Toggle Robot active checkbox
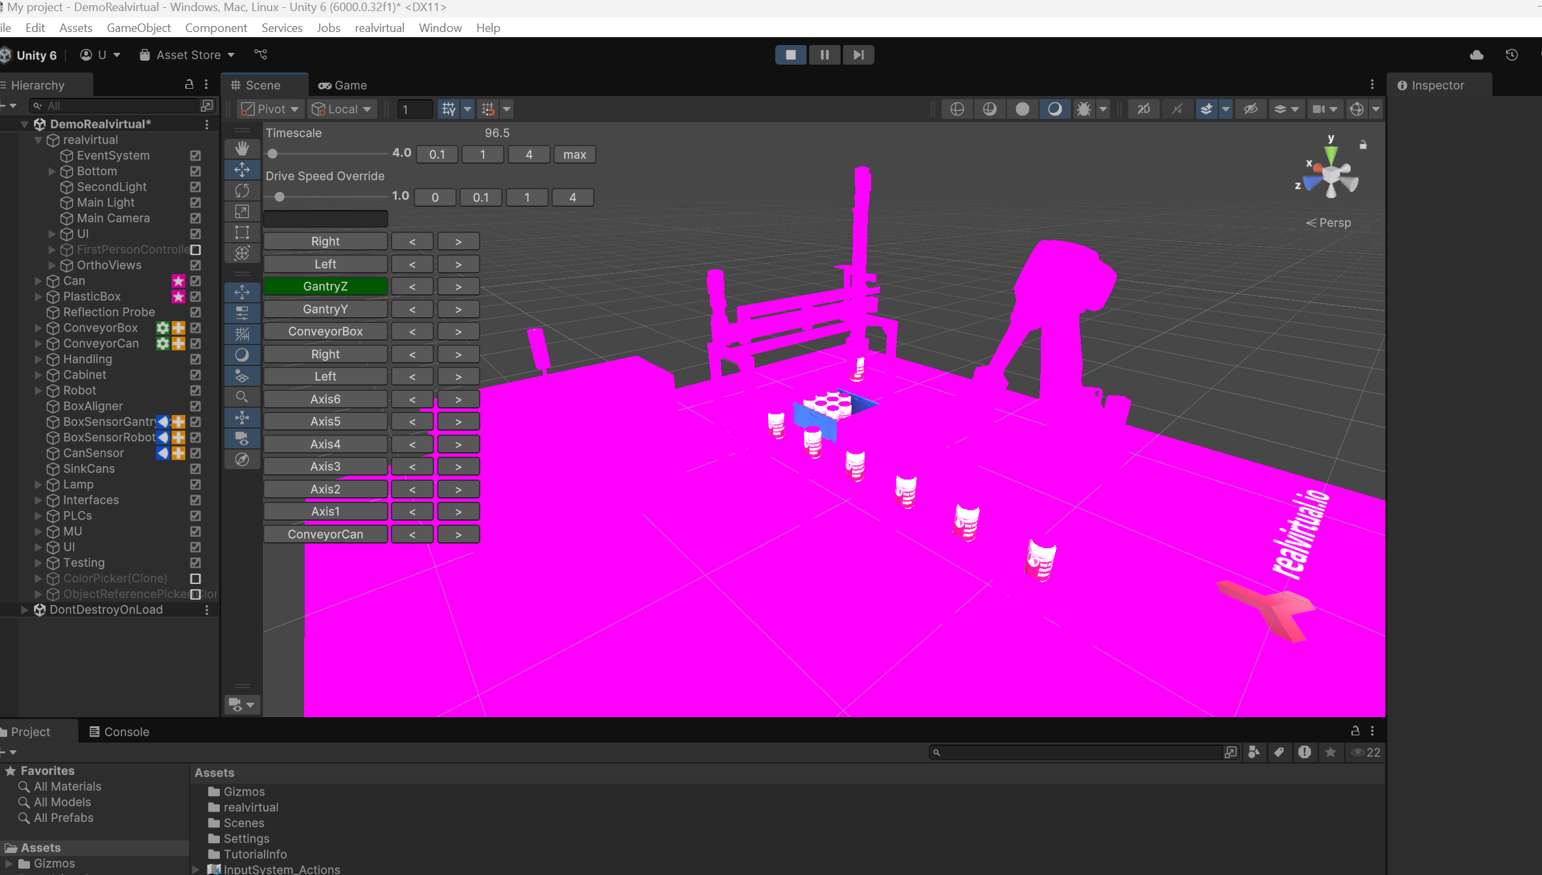The height and width of the screenshot is (875, 1542). [195, 390]
